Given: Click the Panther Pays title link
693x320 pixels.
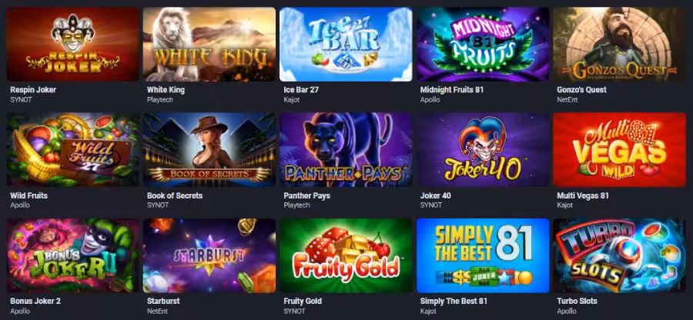Looking at the screenshot, I should [306, 195].
